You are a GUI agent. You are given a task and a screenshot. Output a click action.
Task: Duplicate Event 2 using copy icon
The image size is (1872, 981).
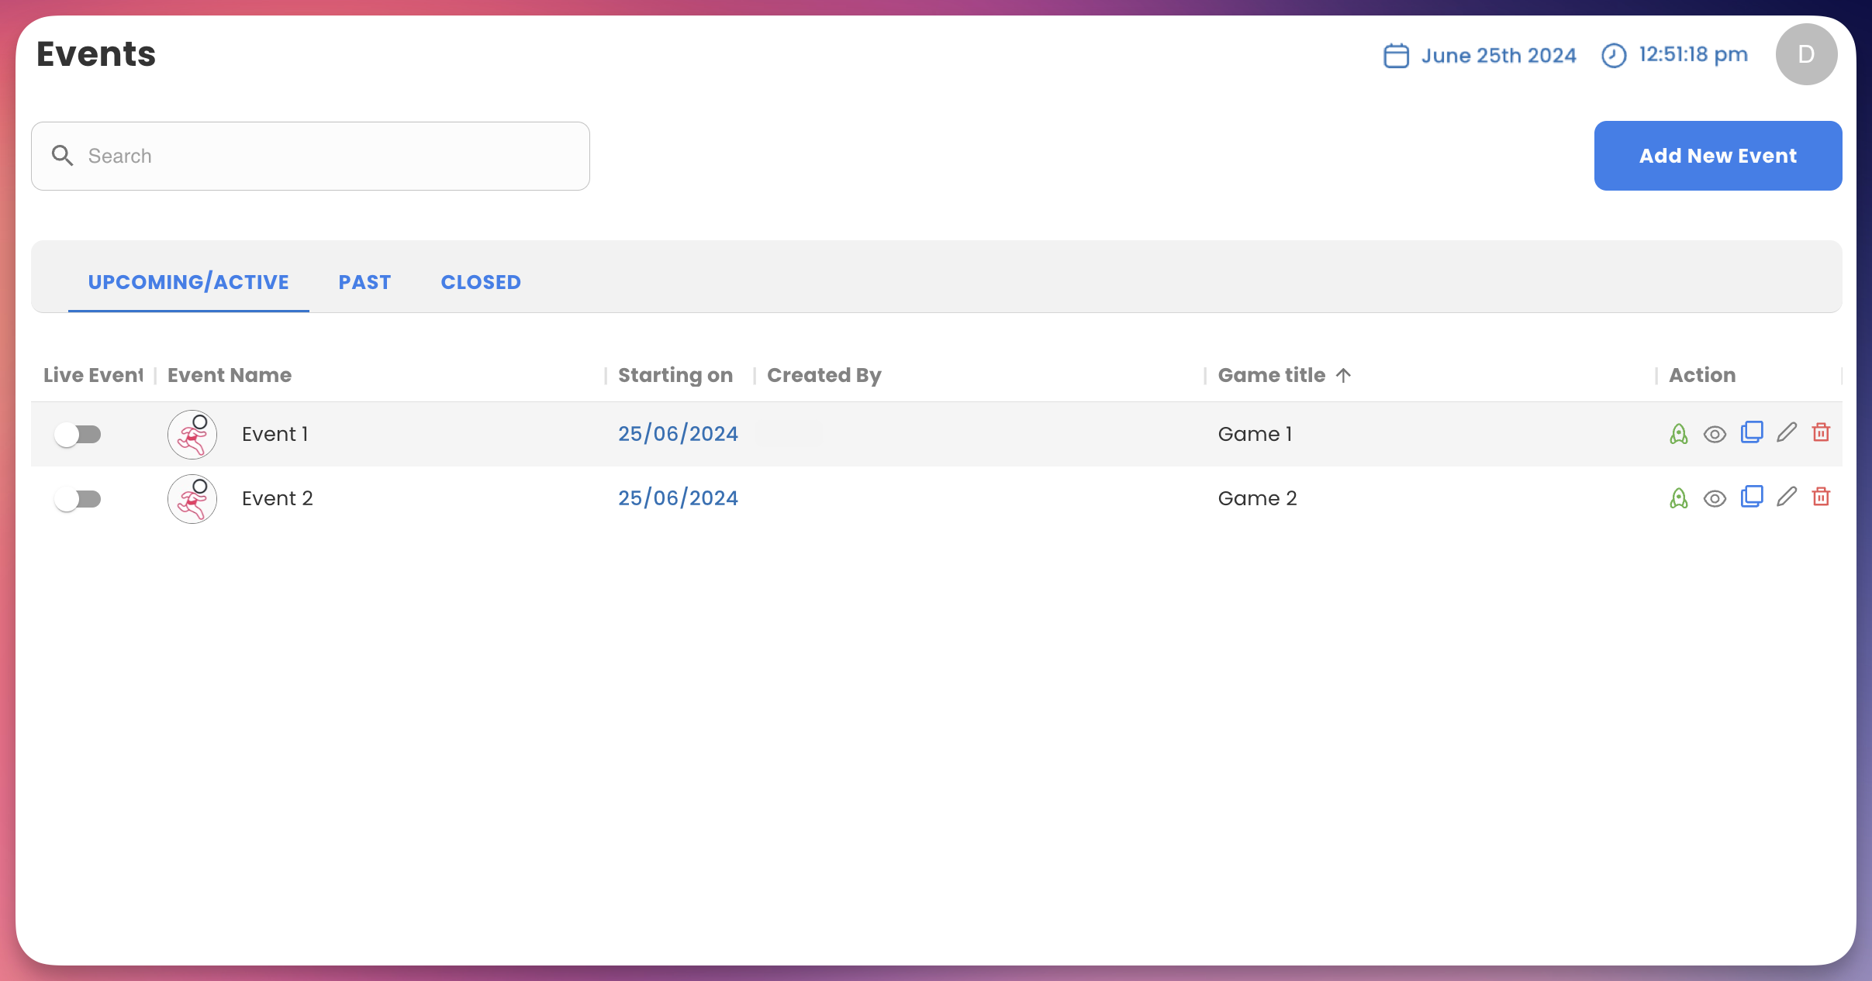[1751, 497]
